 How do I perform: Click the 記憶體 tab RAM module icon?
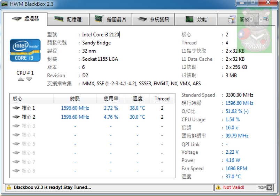point(59,19)
